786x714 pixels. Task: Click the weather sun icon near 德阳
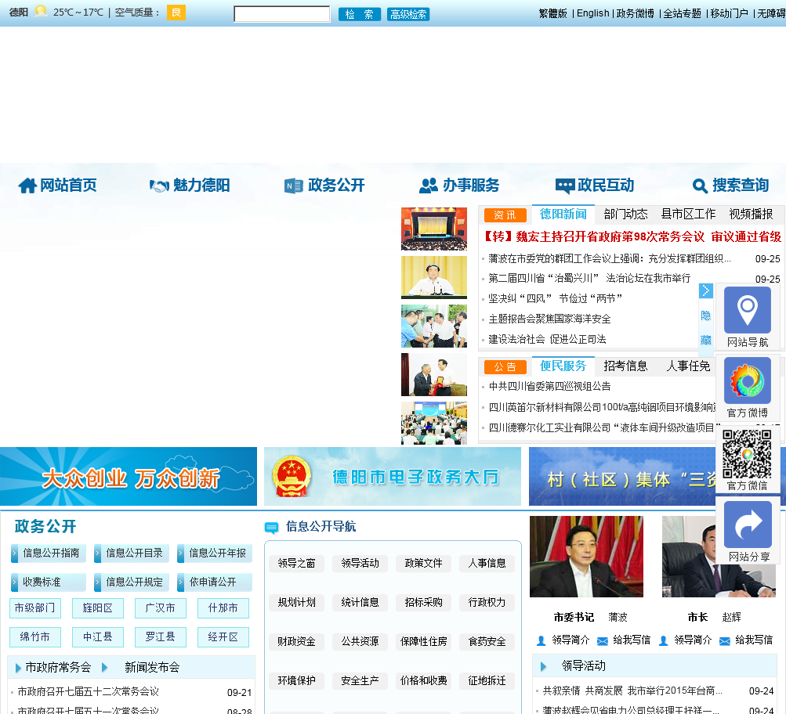pos(41,11)
